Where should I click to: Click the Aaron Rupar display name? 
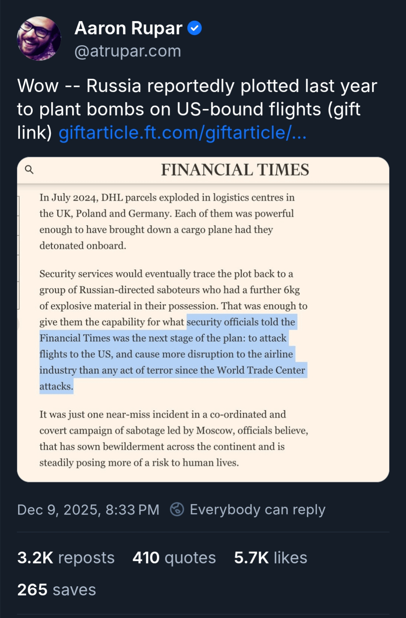coord(128,28)
